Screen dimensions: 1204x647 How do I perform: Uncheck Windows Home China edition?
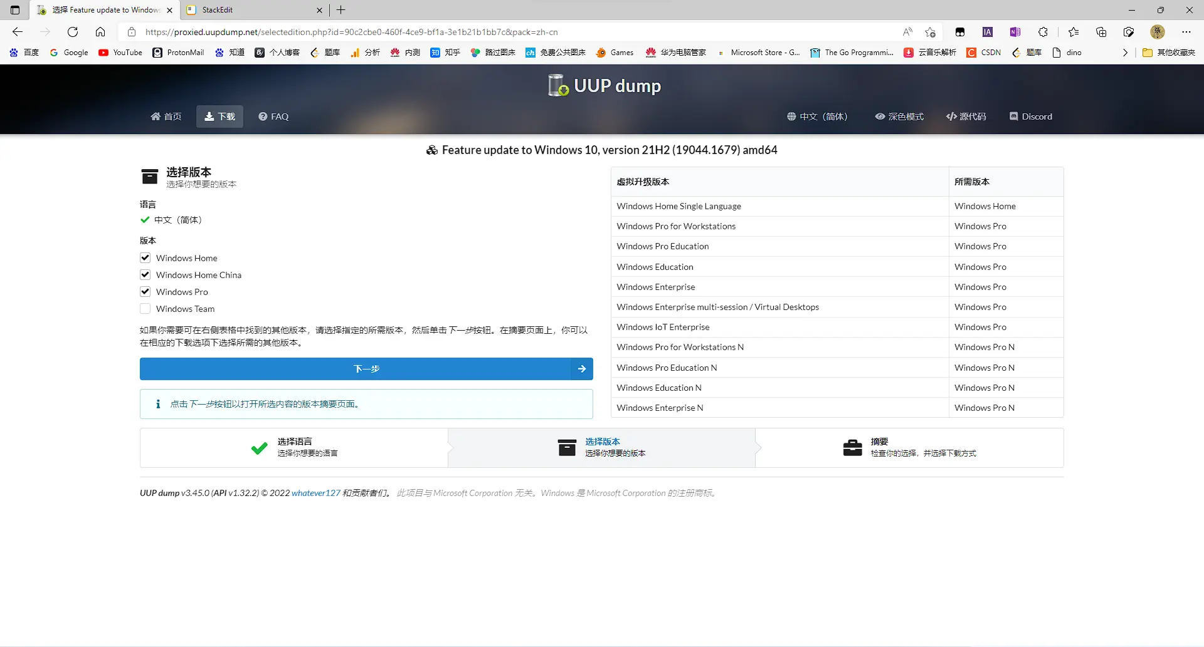(145, 275)
